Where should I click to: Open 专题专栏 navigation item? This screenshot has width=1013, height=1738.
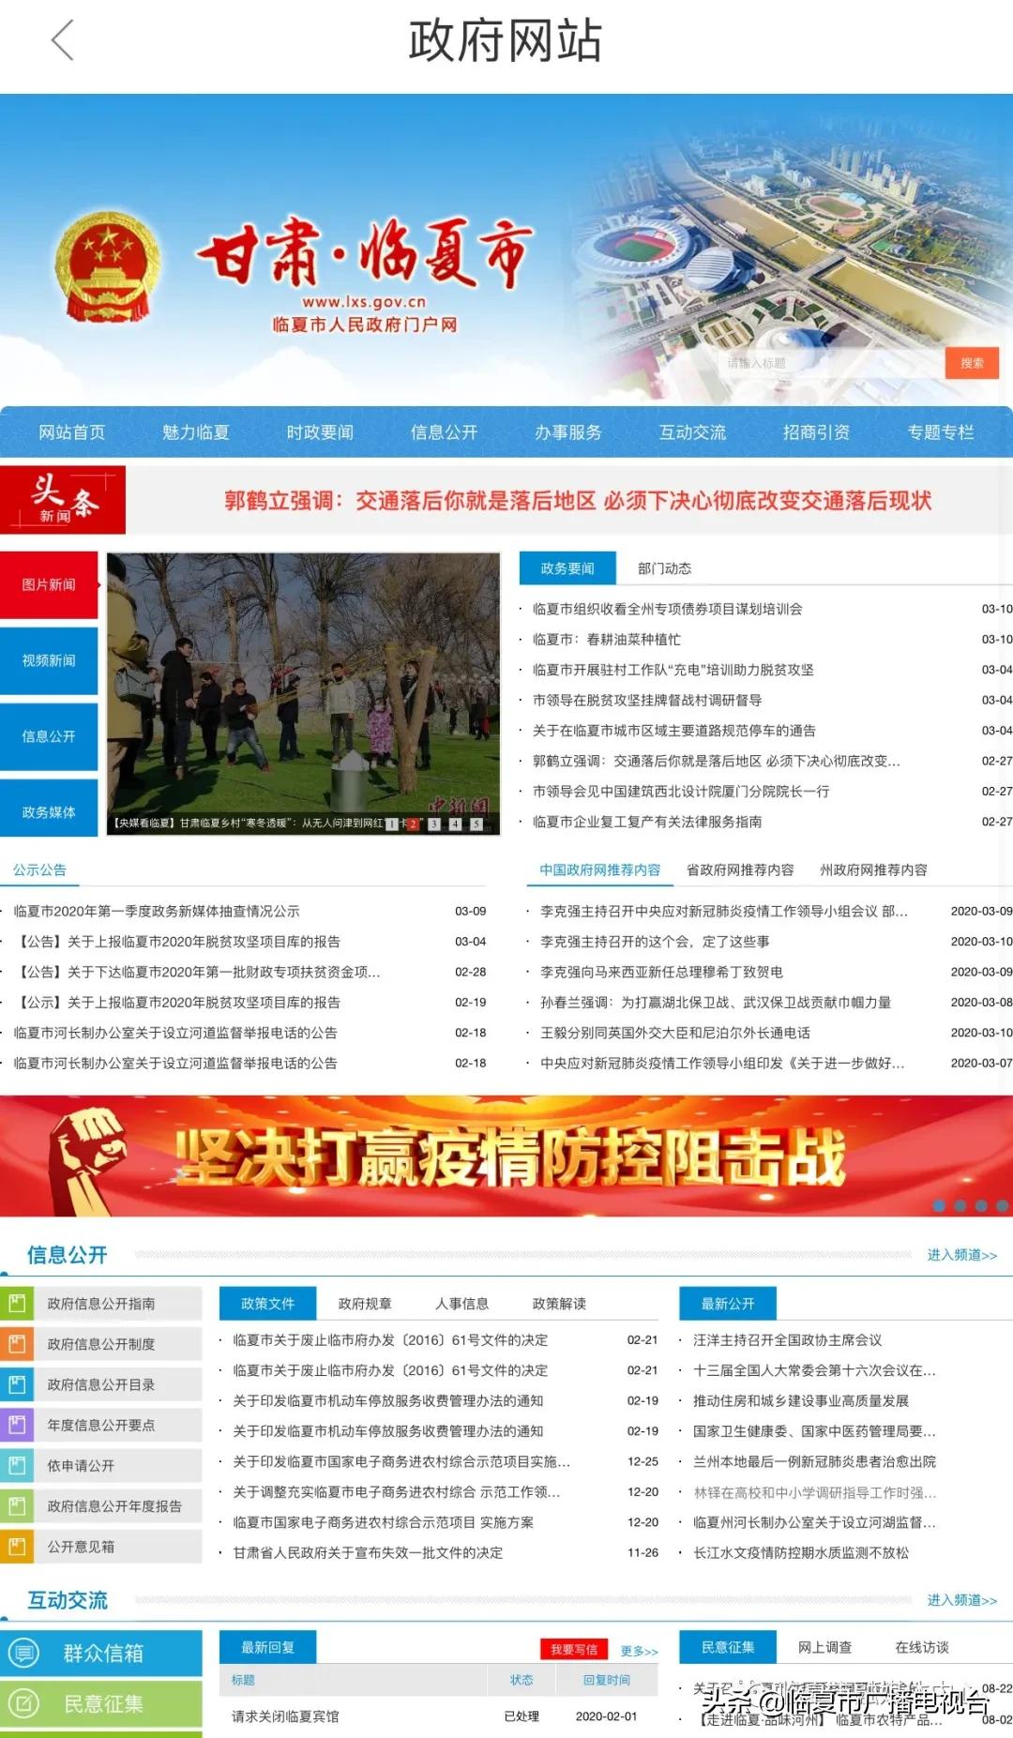click(941, 432)
